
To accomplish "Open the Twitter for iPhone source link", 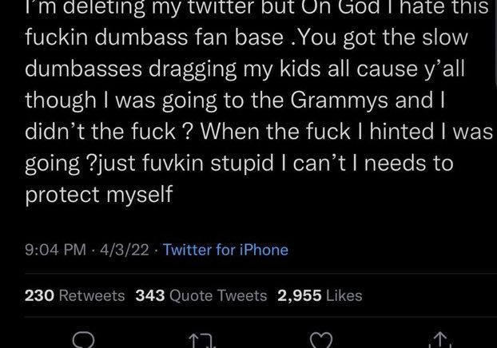I will pos(225,250).
